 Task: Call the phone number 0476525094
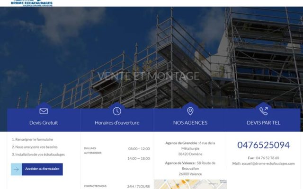(264, 145)
